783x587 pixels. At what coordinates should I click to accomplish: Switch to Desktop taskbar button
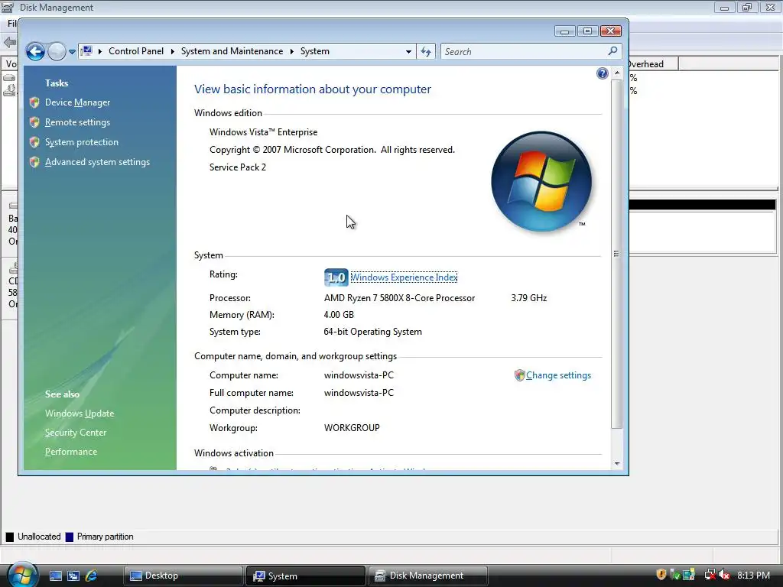[183, 576]
